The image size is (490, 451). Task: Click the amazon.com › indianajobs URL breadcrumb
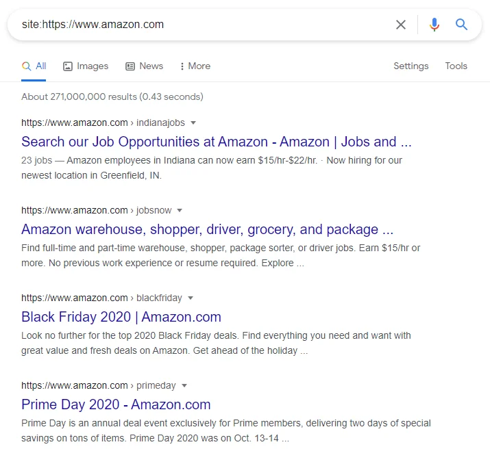103,123
